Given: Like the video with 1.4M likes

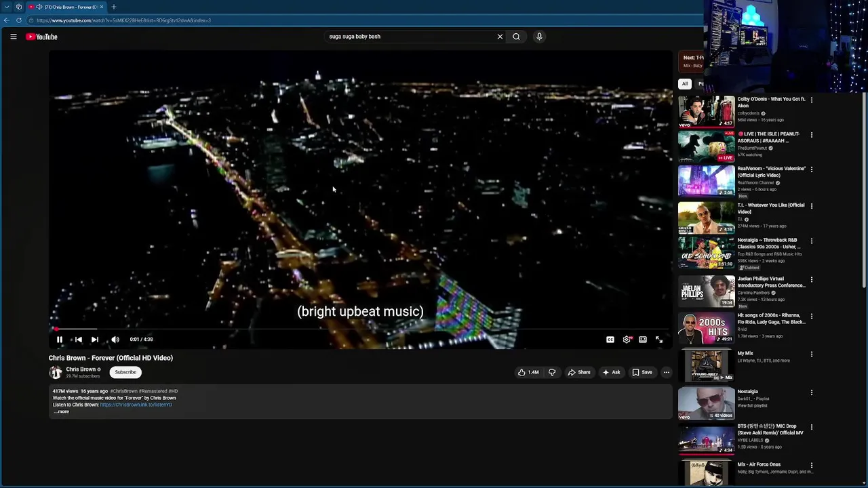Looking at the screenshot, I should coord(528,372).
